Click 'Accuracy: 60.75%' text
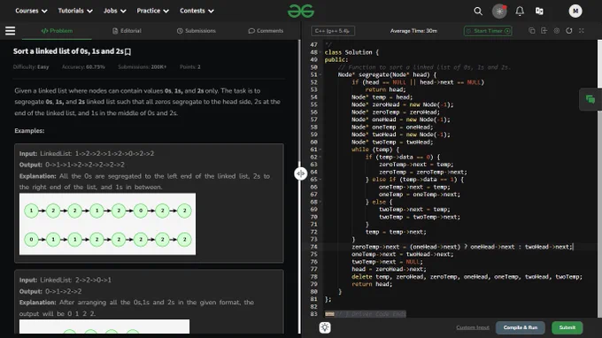Screen dimensions: 602x338 (83, 66)
